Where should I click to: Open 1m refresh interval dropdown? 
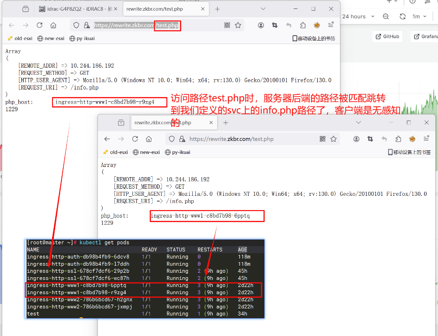[x=420, y=16]
